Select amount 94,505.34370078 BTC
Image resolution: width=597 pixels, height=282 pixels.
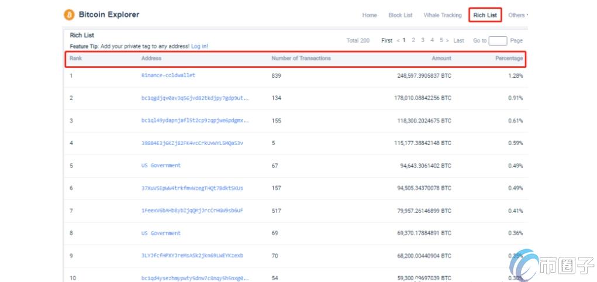[x=424, y=188]
